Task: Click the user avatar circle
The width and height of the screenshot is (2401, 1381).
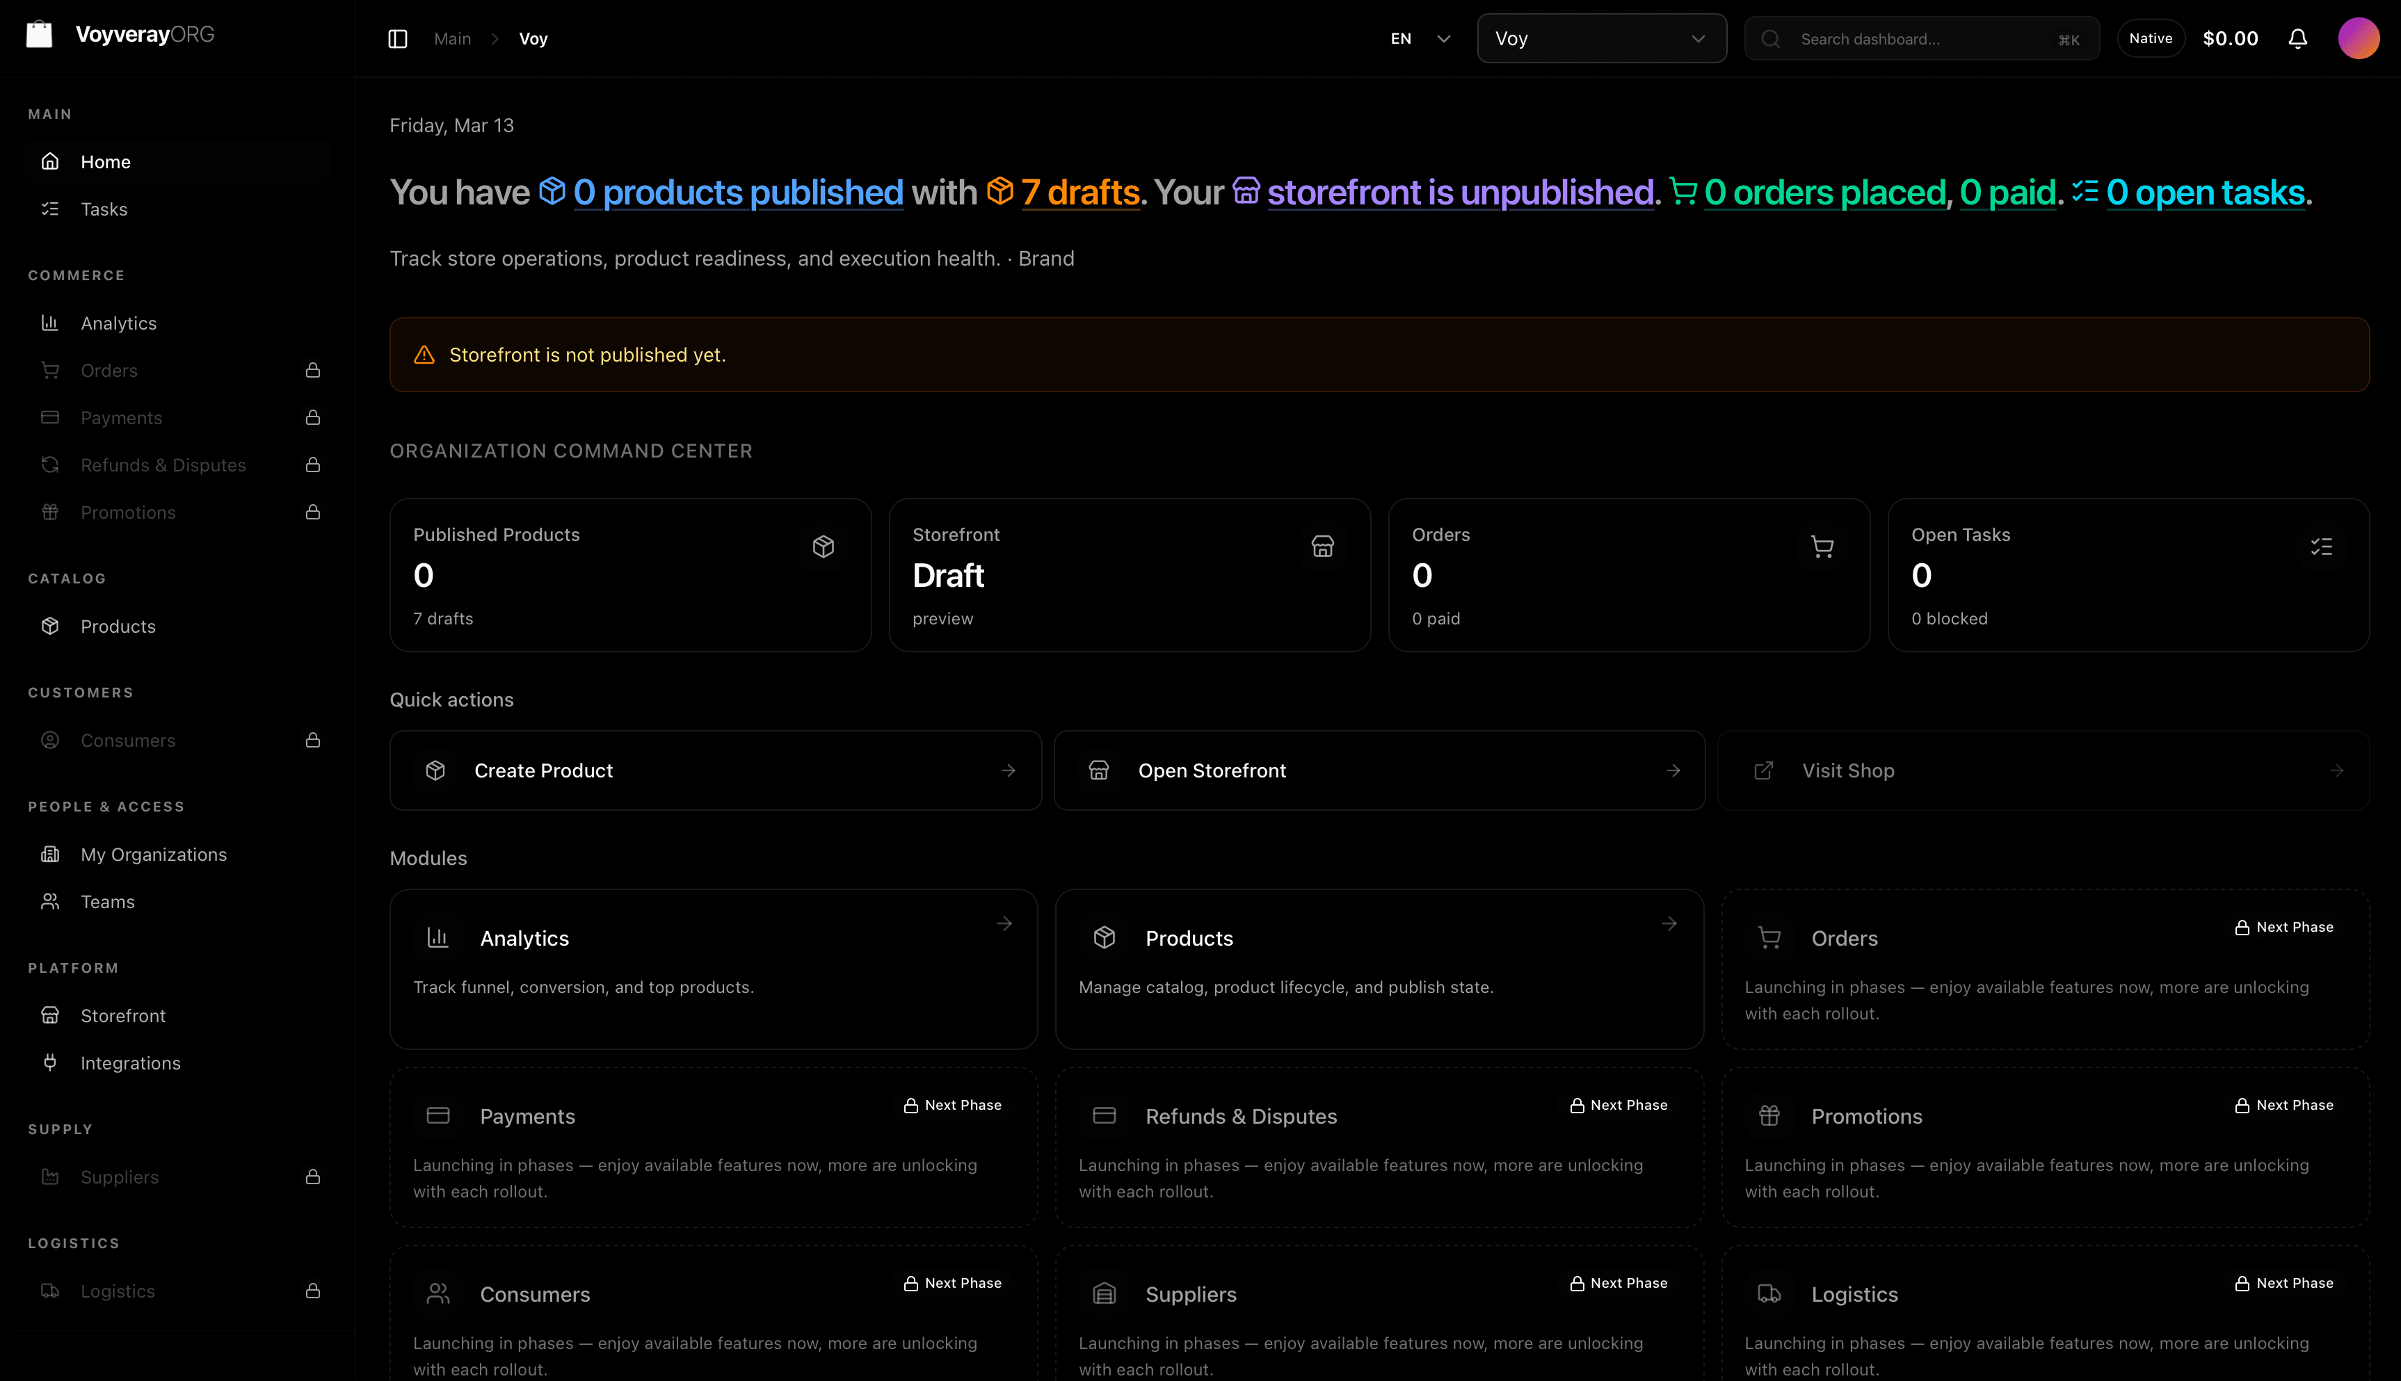Action: [2357, 39]
